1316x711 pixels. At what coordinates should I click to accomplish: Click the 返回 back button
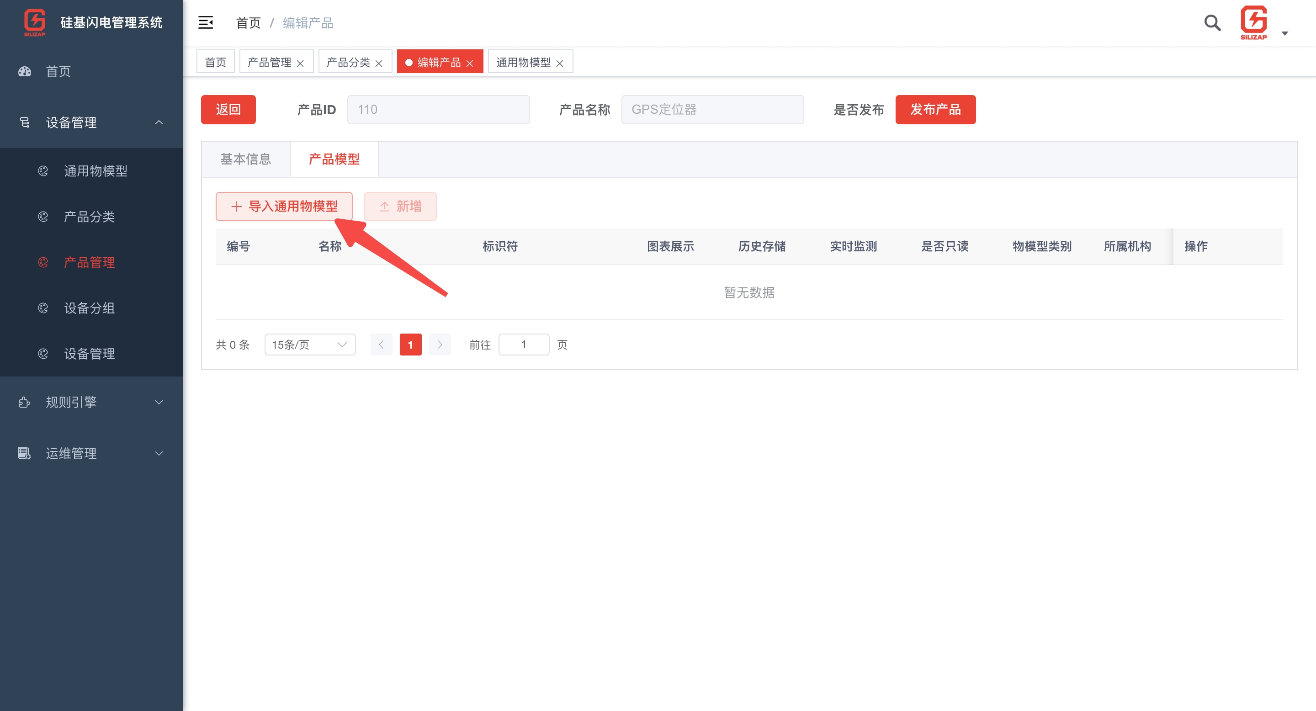(228, 109)
